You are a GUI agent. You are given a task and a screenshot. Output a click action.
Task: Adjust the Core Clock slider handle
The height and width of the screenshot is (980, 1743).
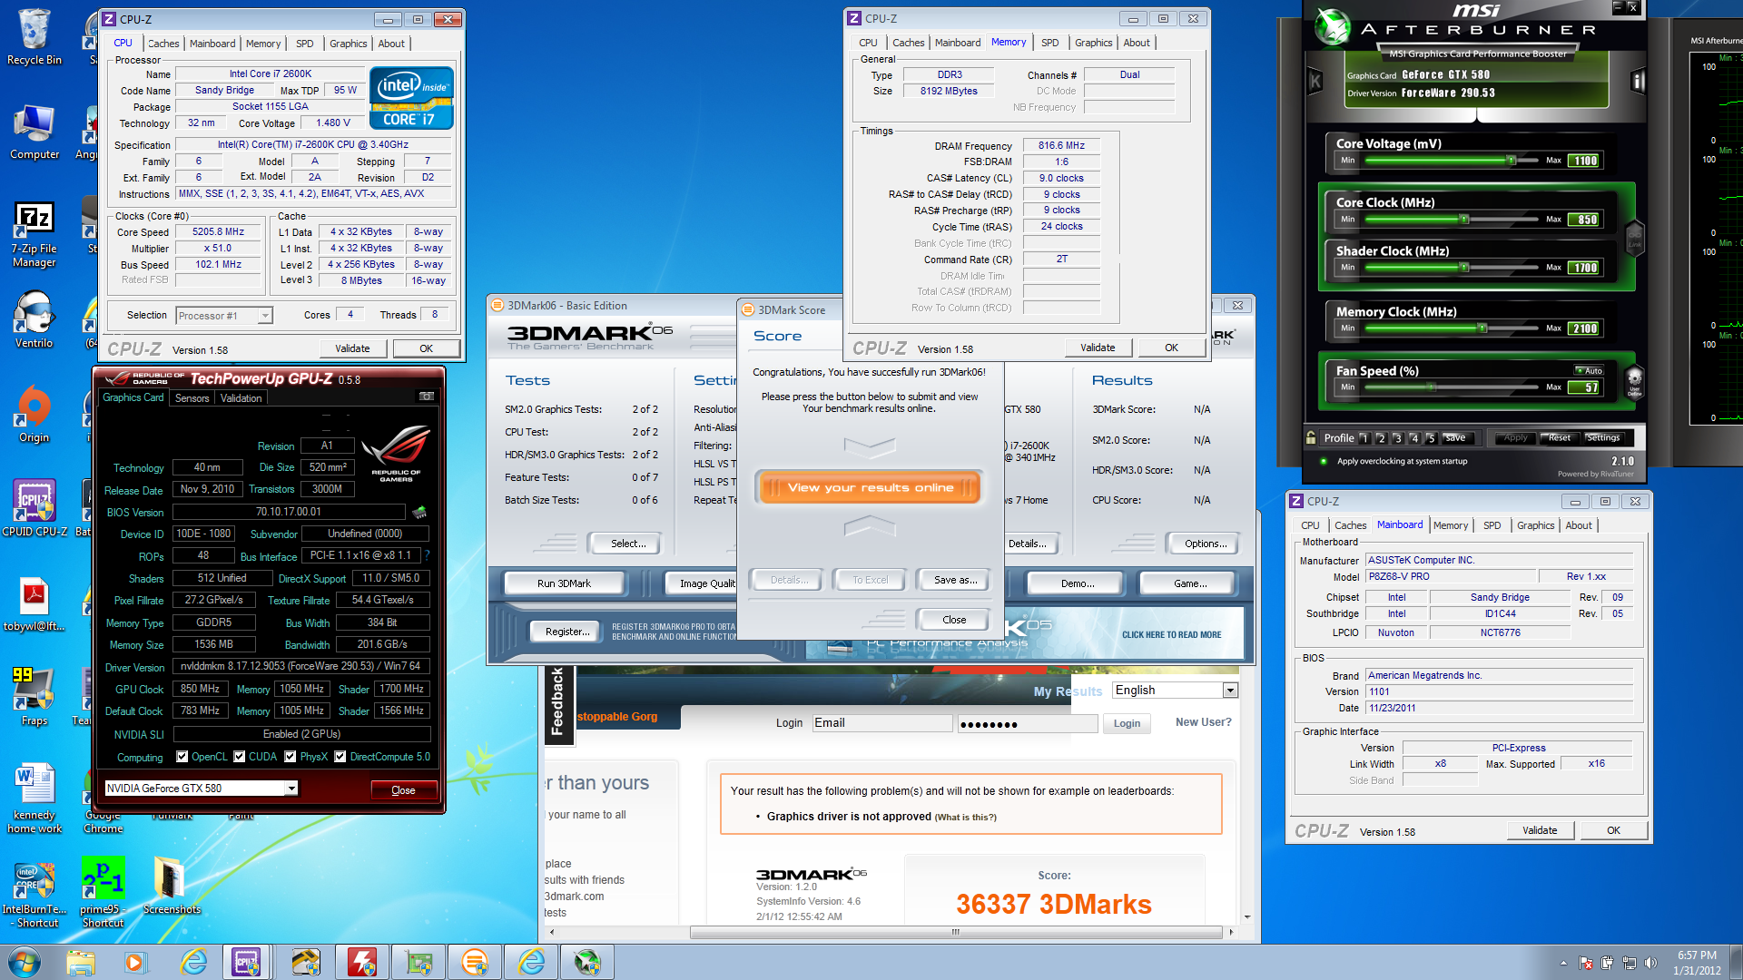(x=1463, y=220)
